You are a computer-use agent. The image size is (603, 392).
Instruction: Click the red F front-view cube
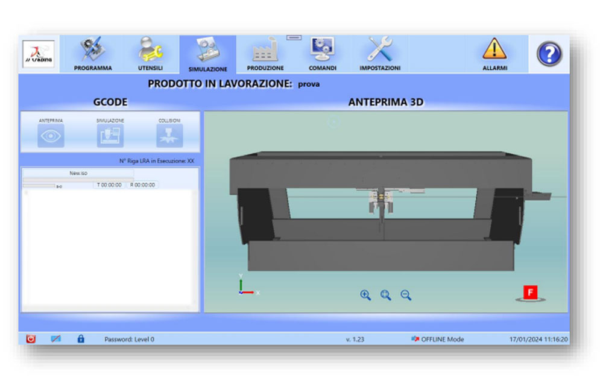tap(531, 293)
